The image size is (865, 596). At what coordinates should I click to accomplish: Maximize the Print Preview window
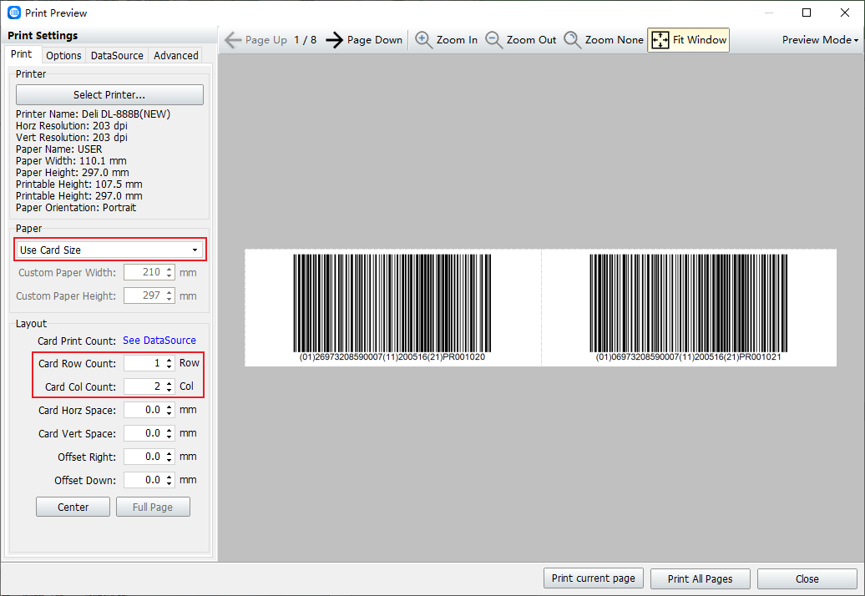(807, 13)
